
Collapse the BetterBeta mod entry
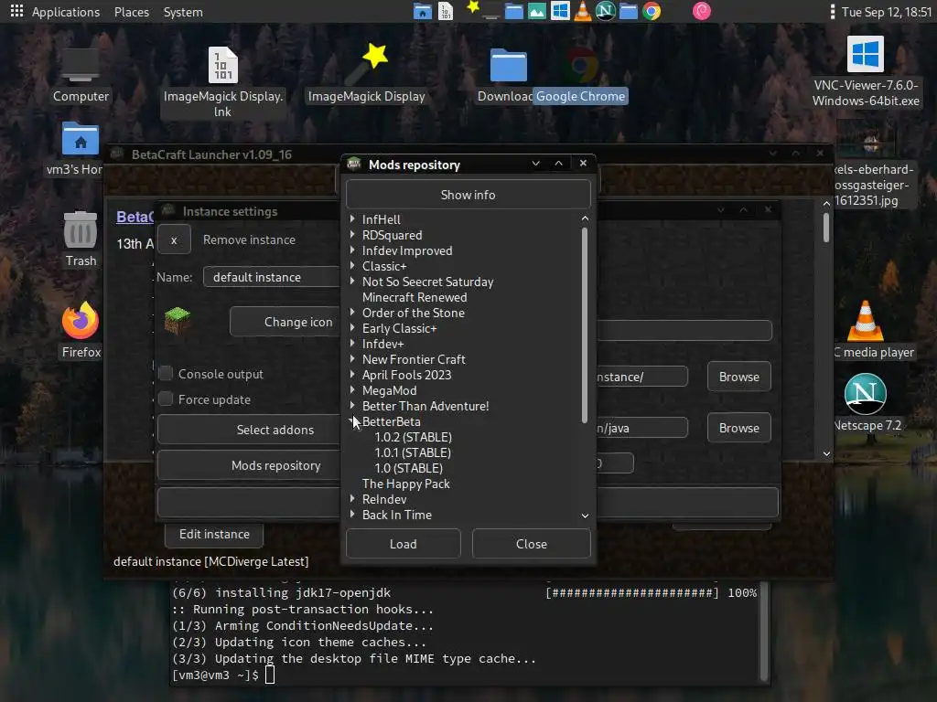tap(352, 421)
